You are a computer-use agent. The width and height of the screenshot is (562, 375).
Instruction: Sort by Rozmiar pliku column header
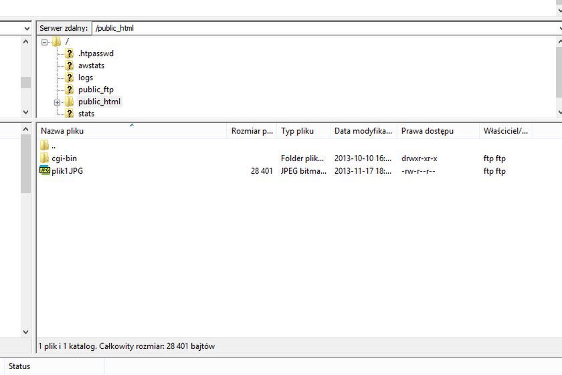[252, 131]
